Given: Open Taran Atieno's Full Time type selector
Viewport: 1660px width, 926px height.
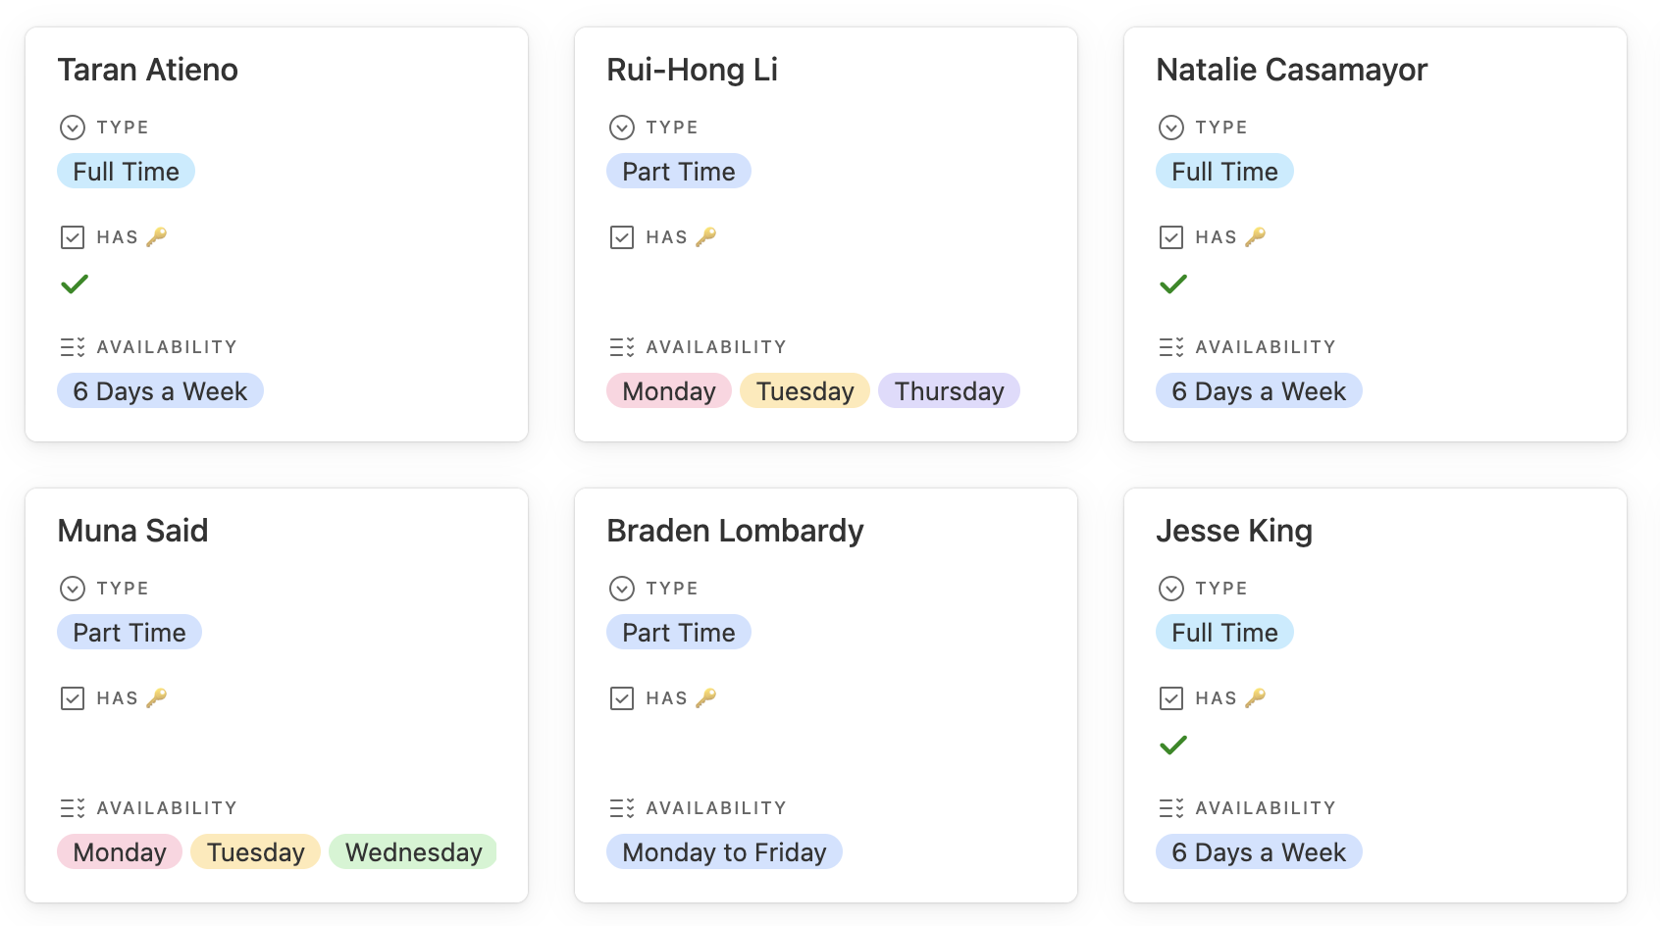Looking at the screenshot, I should click(126, 172).
